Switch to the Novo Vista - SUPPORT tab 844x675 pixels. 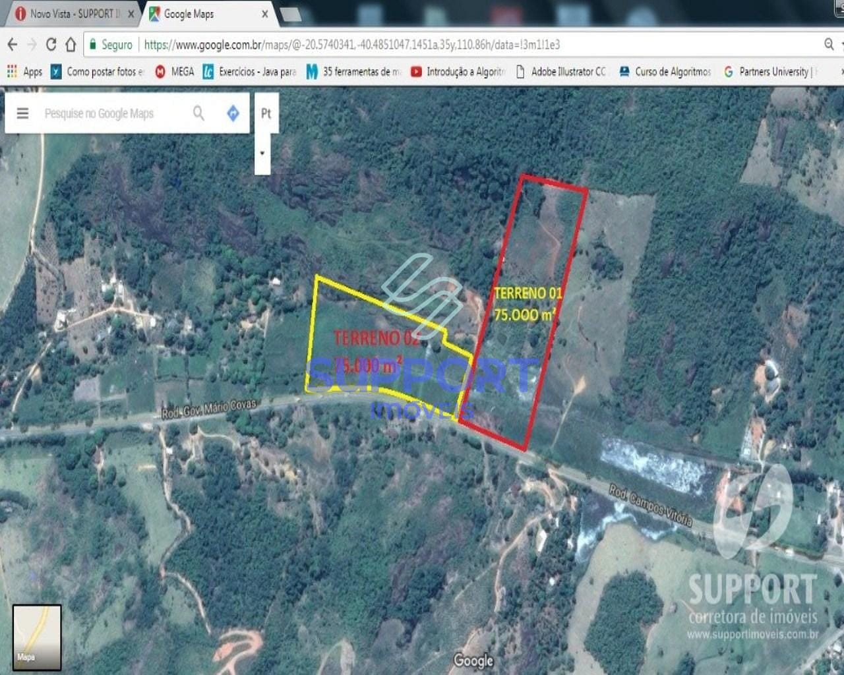coord(74,14)
